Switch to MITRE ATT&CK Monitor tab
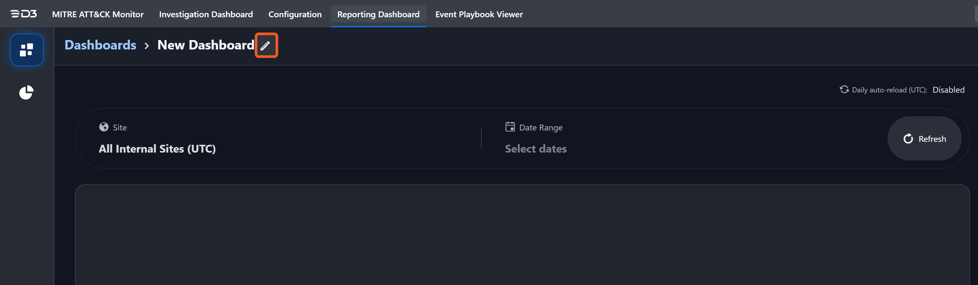978x285 pixels. click(98, 14)
